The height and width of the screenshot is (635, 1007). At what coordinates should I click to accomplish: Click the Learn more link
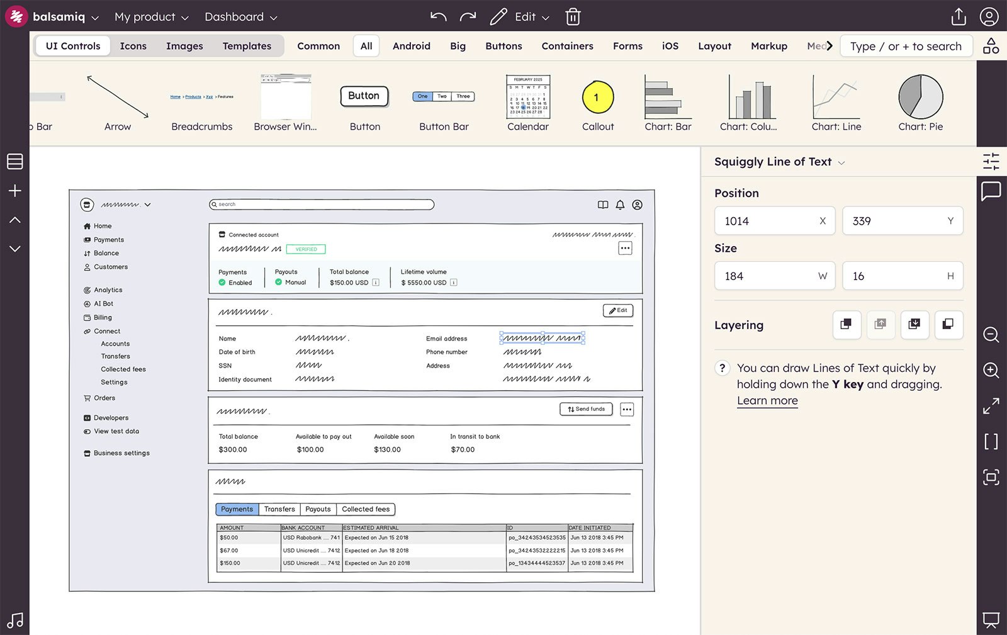[767, 400]
